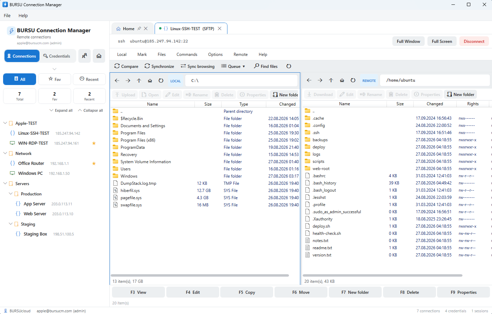Sort remote files by Rights column
This screenshot has height=314, width=492.
(473, 104)
